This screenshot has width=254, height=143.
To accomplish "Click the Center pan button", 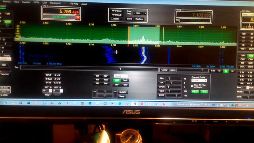I will click(x=164, y=70).
